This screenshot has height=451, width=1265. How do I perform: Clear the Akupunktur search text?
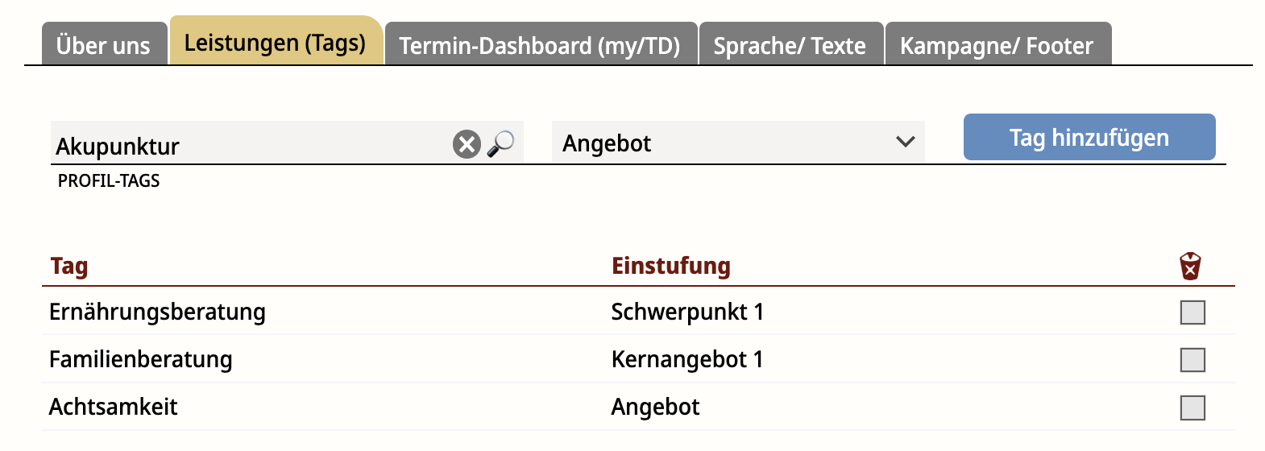pos(467,144)
